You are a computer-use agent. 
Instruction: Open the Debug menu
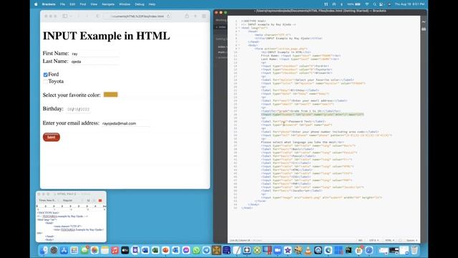140,4
